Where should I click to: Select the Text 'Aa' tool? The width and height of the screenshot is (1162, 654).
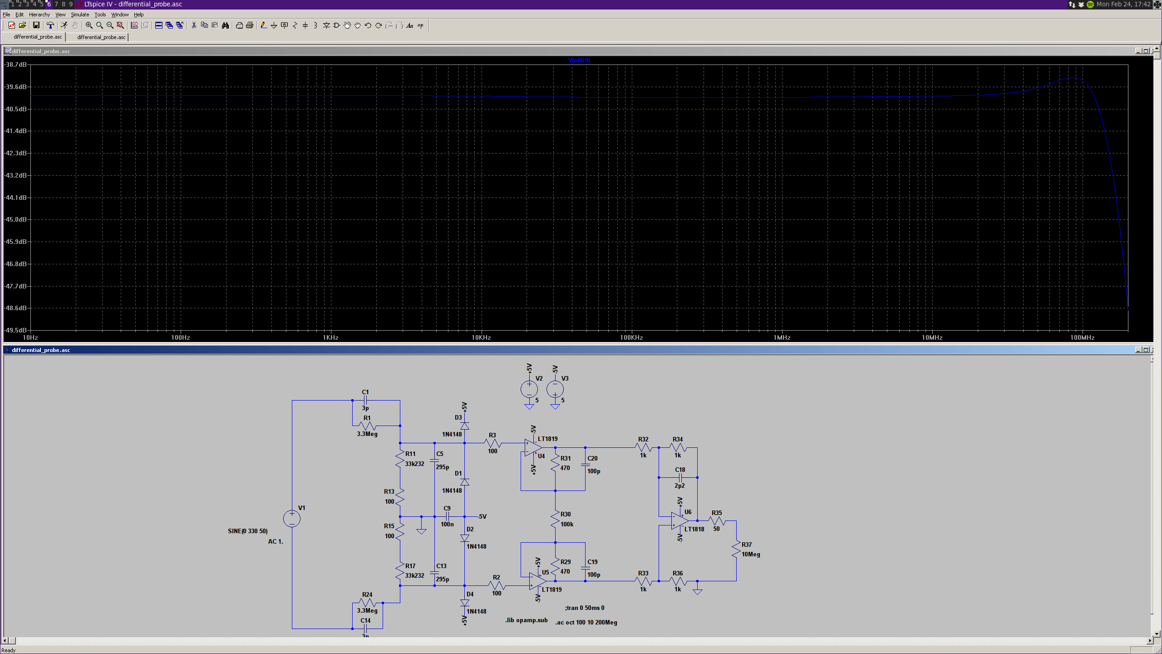[410, 25]
